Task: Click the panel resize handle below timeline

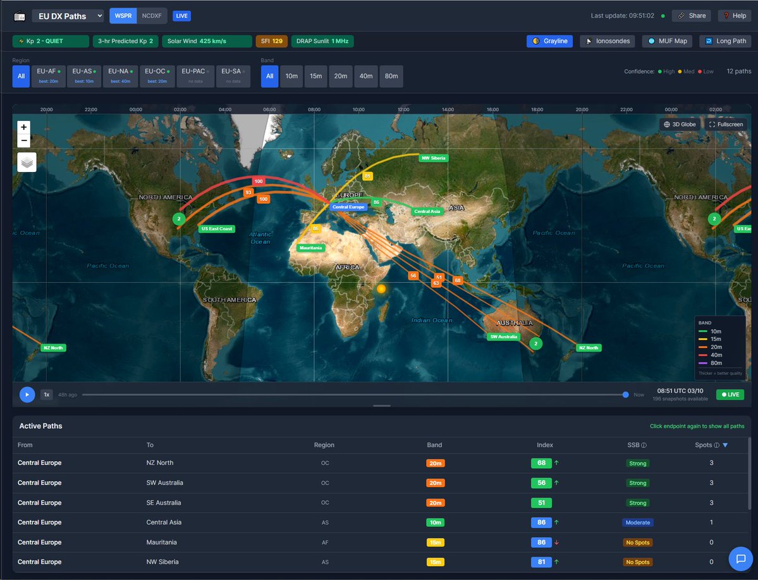Action: point(382,406)
